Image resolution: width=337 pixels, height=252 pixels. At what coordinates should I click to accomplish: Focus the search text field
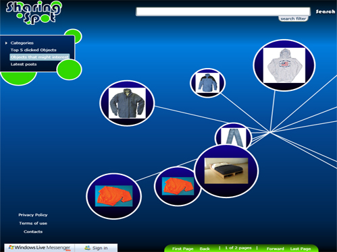pyautogui.click(x=223, y=11)
